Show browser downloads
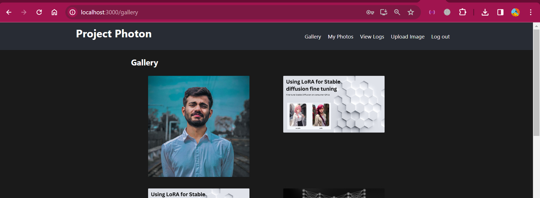This screenshot has width=540, height=198. (x=485, y=12)
